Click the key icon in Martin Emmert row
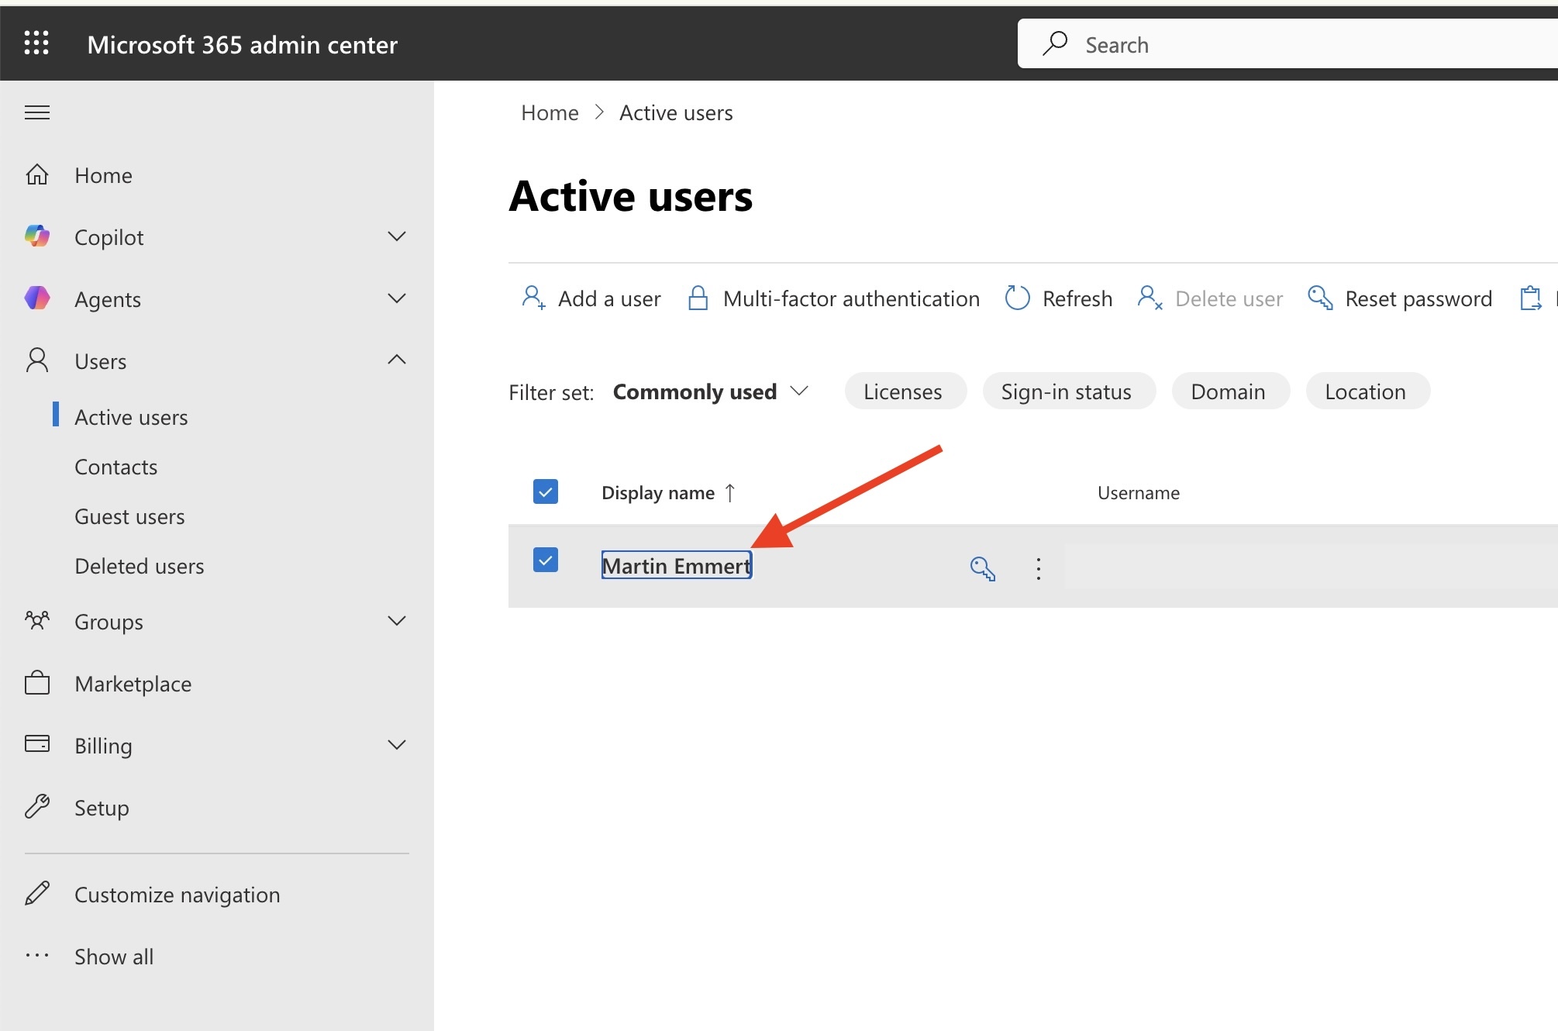1558x1031 pixels. 982,568
